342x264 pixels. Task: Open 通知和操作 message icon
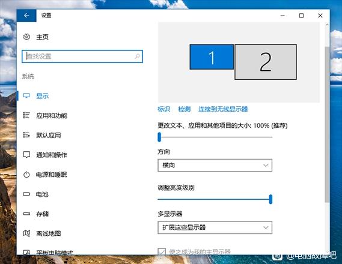[x=26, y=155]
